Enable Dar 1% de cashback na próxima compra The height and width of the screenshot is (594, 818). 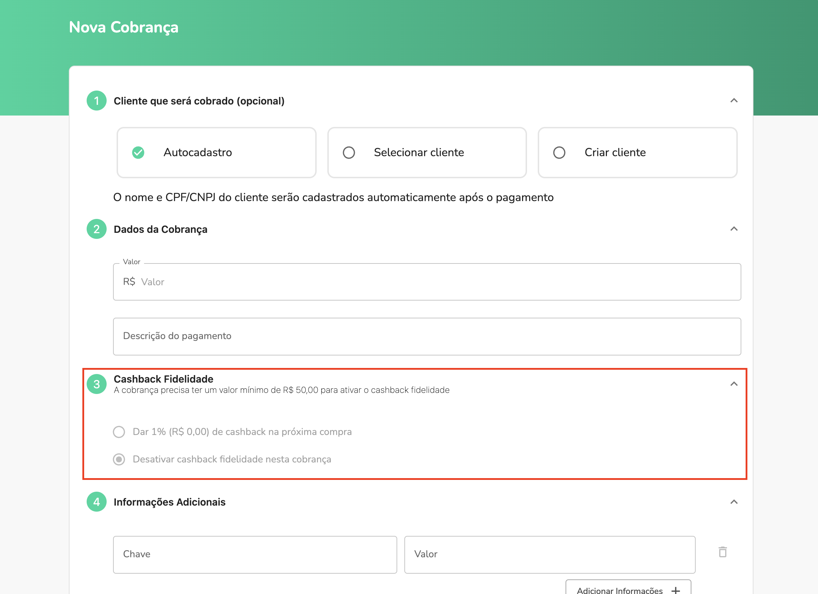click(119, 432)
